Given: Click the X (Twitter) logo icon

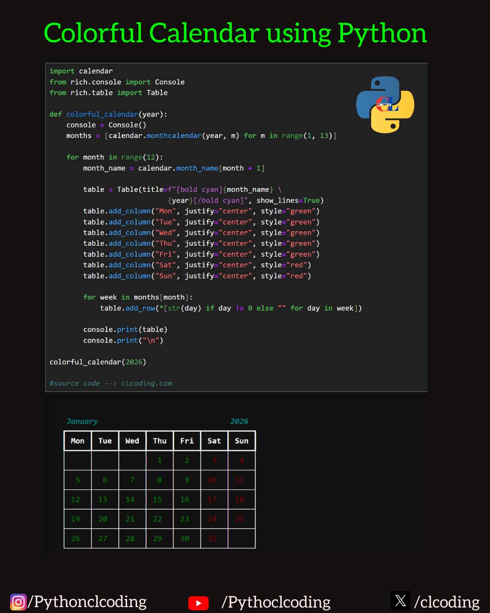Looking at the screenshot, I should 400,601.
